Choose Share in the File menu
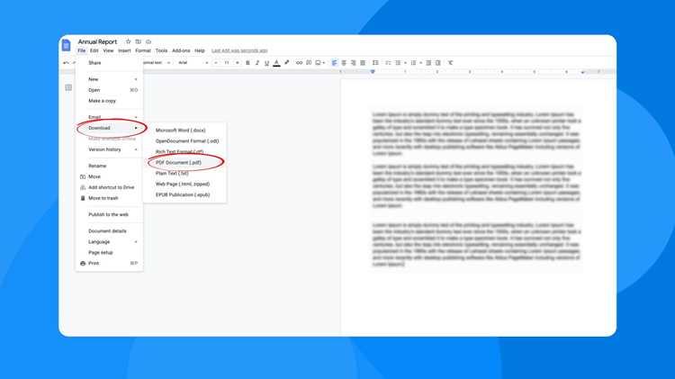 tap(109, 63)
